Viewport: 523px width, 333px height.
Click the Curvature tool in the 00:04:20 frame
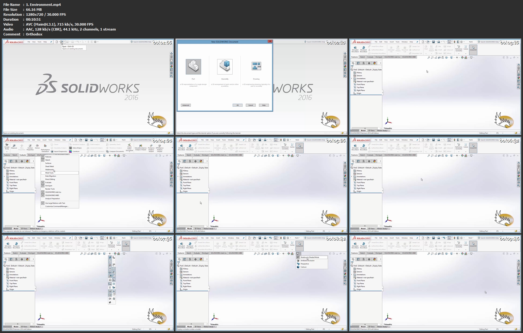pyautogui.click(x=74, y=151)
